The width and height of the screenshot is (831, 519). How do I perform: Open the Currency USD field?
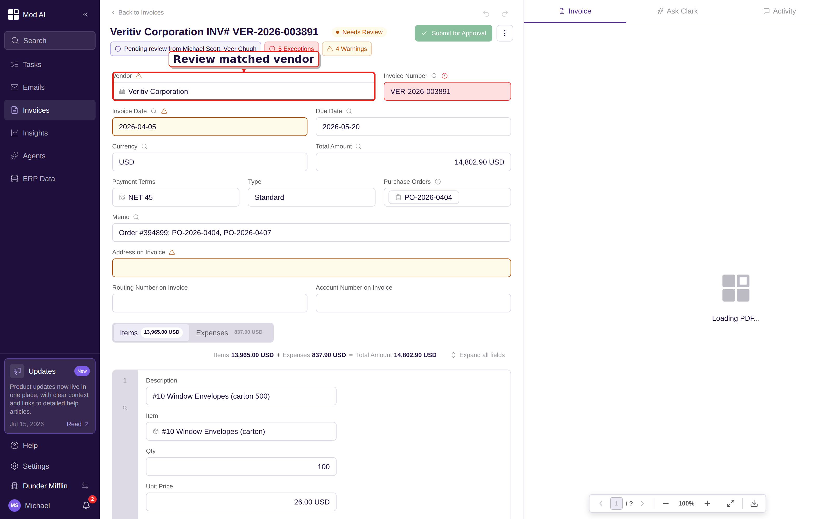210,162
